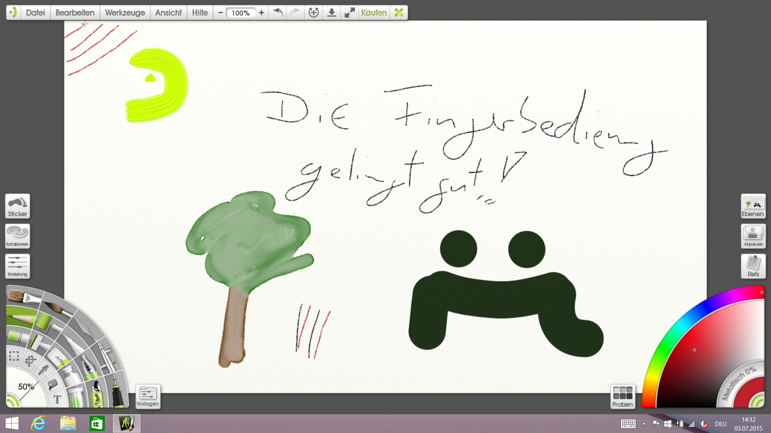Toggle the Ebenen layers panel
The width and height of the screenshot is (771, 433).
pyautogui.click(x=753, y=206)
